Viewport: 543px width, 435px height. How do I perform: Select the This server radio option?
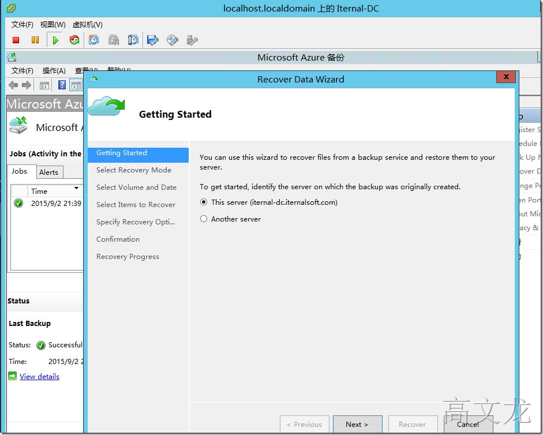click(x=204, y=202)
